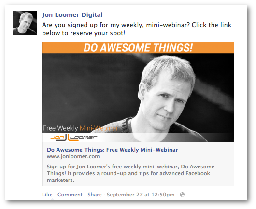Click the www.jonloomer.com domain text

coord(73,156)
